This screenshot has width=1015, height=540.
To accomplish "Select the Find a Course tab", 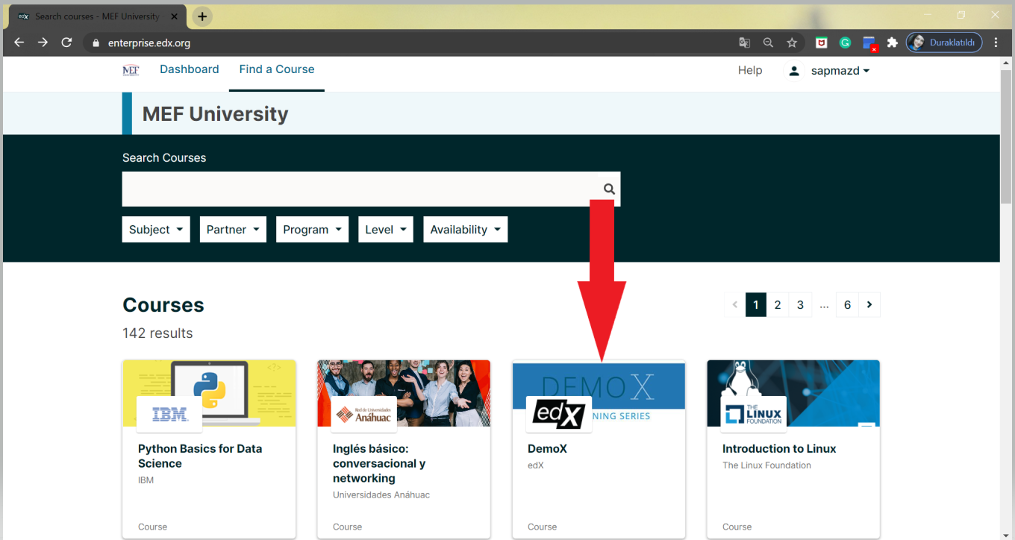I will click(277, 69).
